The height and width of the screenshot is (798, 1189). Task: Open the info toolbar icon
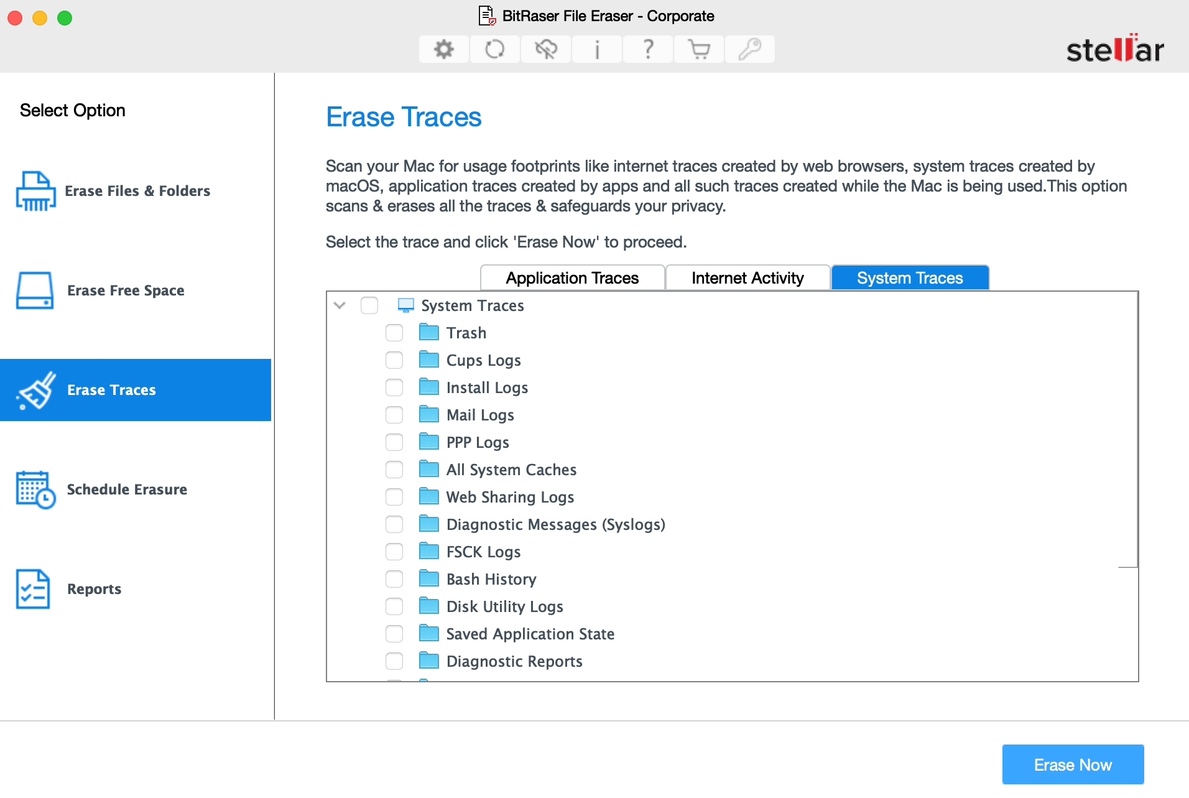point(597,49)
